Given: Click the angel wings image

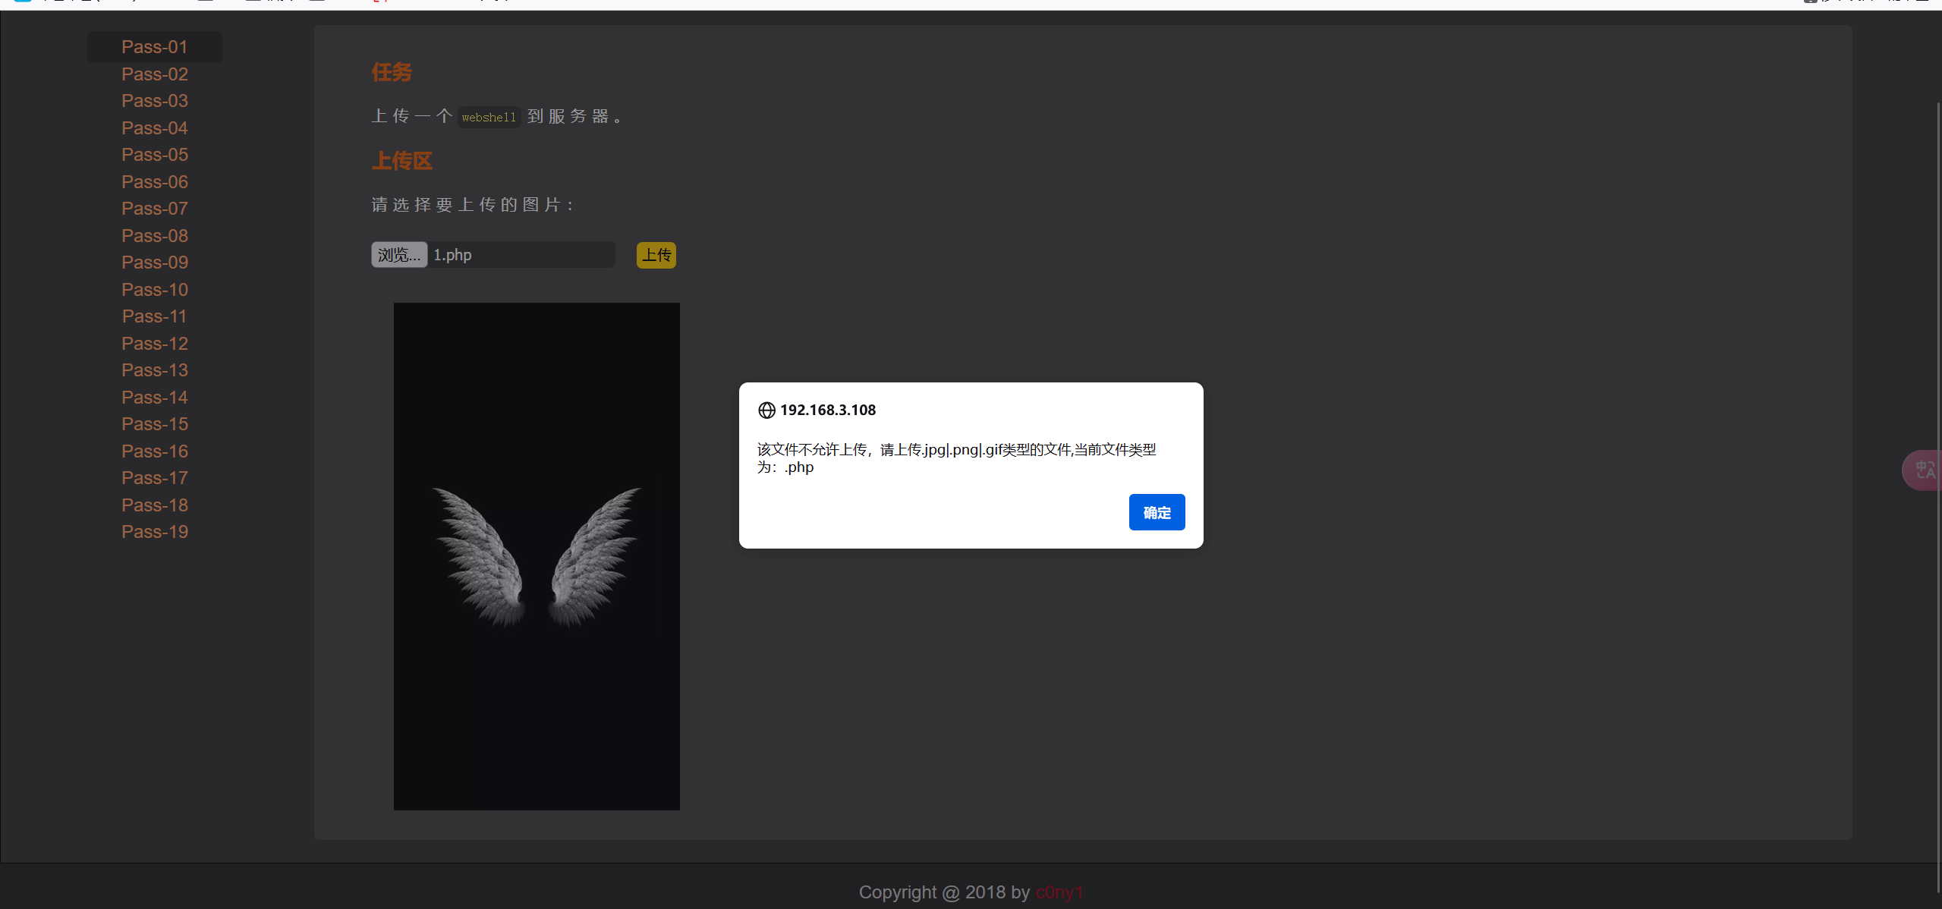Looking at the screenshot, I should 537,556.
